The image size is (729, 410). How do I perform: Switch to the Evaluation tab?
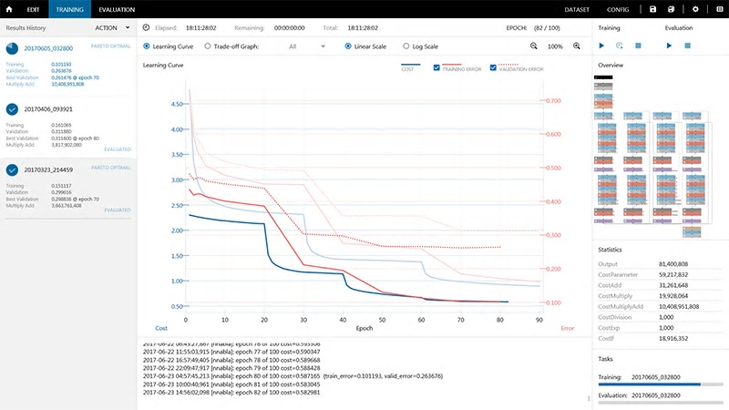point(117,9)
